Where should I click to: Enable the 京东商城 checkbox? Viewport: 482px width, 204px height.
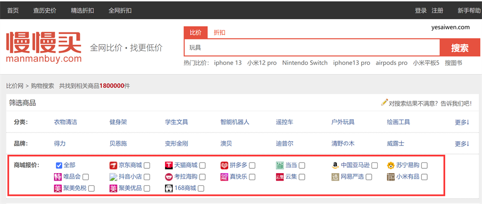pos(147,166)
